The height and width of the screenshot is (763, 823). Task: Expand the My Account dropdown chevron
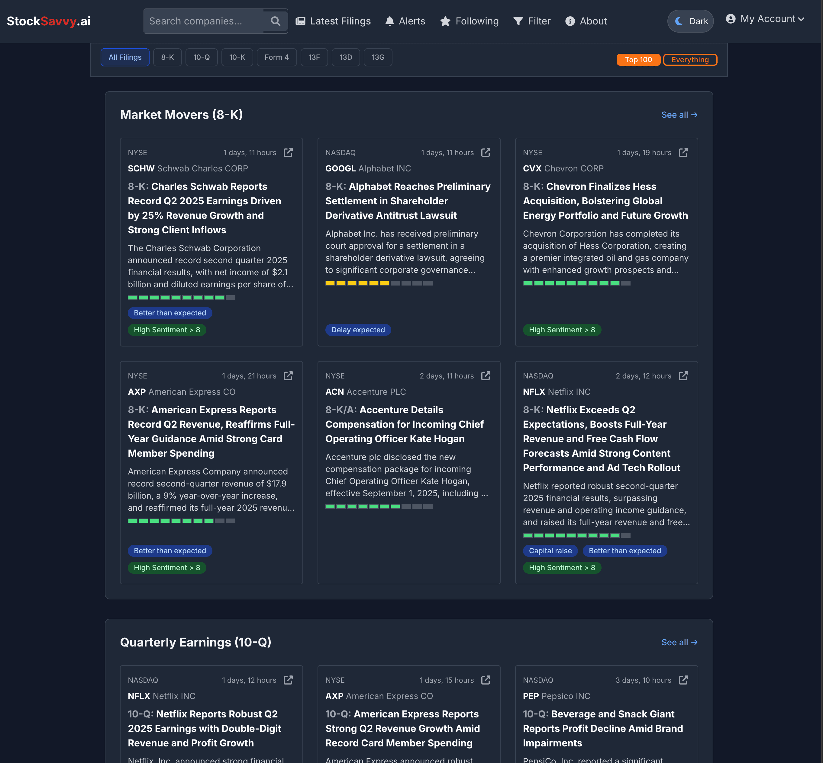(801, 19)
